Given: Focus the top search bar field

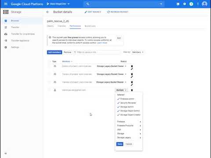Looking at the screenshot, I should [124, 4].
